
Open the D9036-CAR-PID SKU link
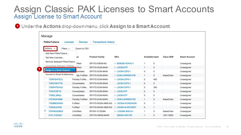pos(124,115)
